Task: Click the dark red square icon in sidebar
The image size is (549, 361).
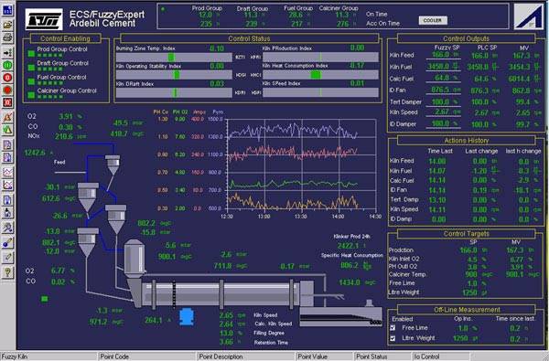Action: [x=7, y=102]
